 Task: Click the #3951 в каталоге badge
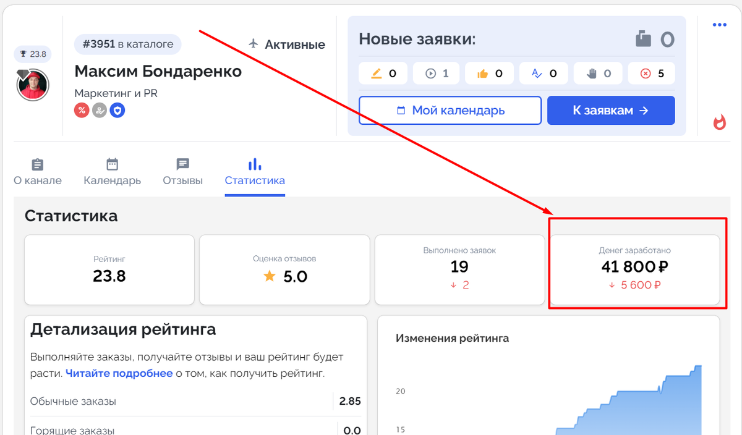coord(128,44)
